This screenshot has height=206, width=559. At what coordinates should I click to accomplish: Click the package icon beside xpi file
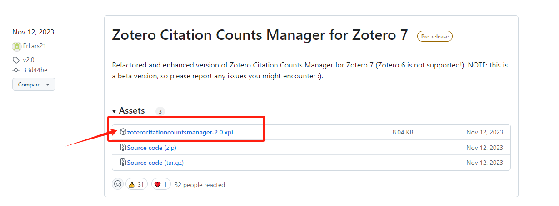pos(123,132)
